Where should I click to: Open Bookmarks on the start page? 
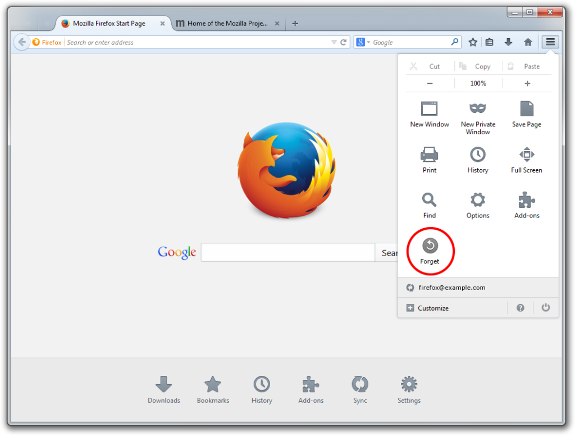(x=213, y=390)
